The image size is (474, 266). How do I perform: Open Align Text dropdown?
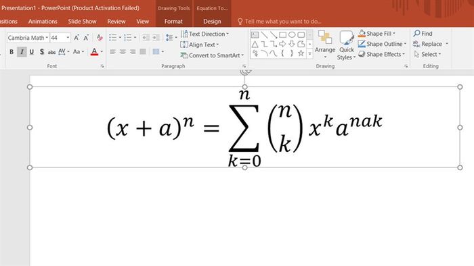coord(200,45)
